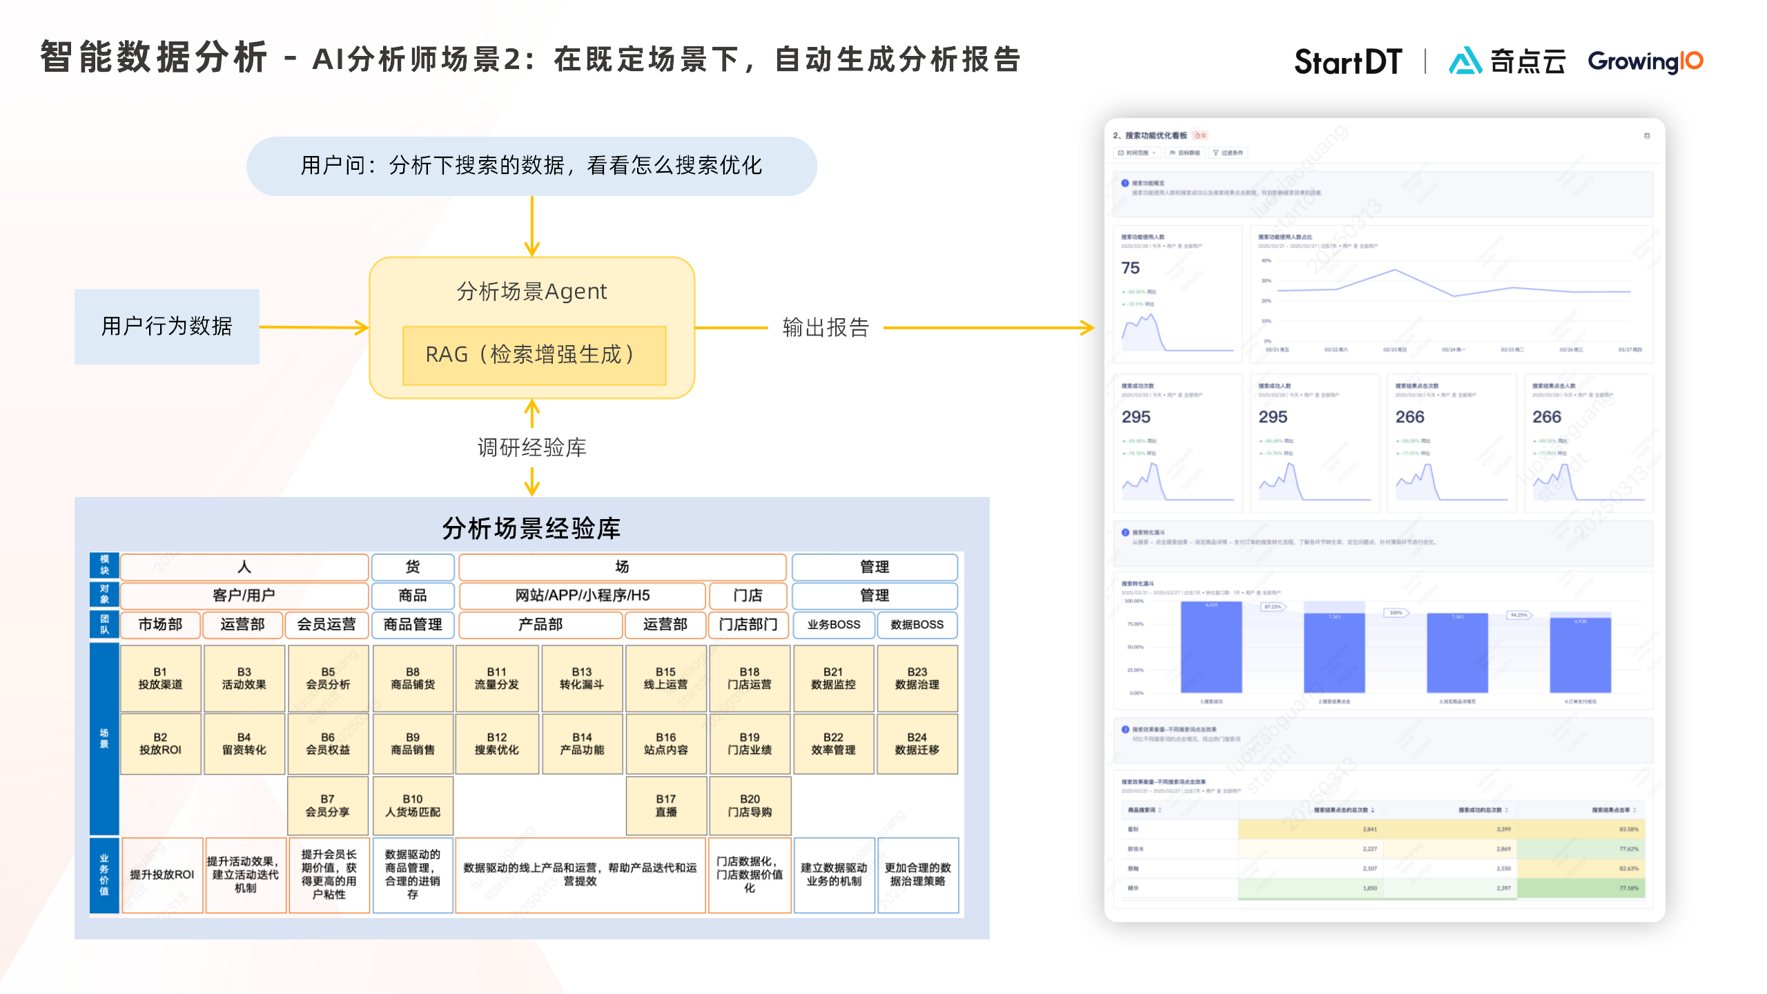The image size is (1767, 994).
Task: Select the B12 搜索优化 scenario cell
Action: pyautogui.click(x=496, y=743)
